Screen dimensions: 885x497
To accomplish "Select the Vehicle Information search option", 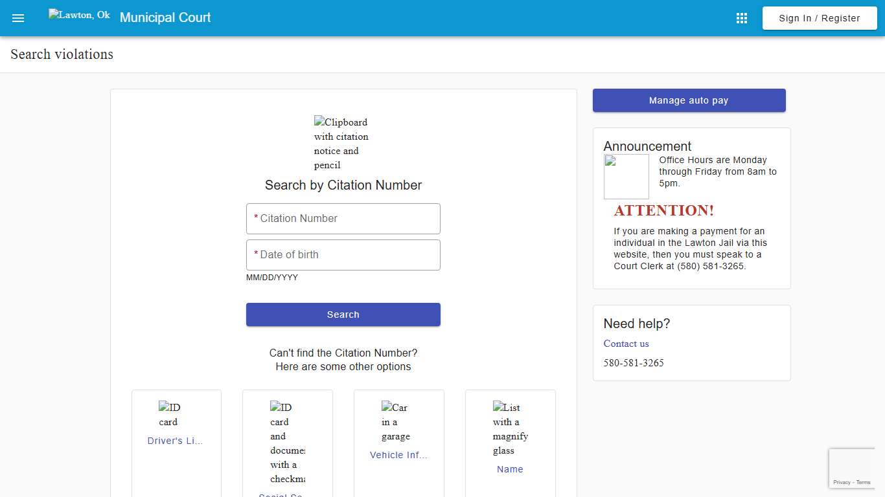I will pyautogui.click(x=398, y=455).
